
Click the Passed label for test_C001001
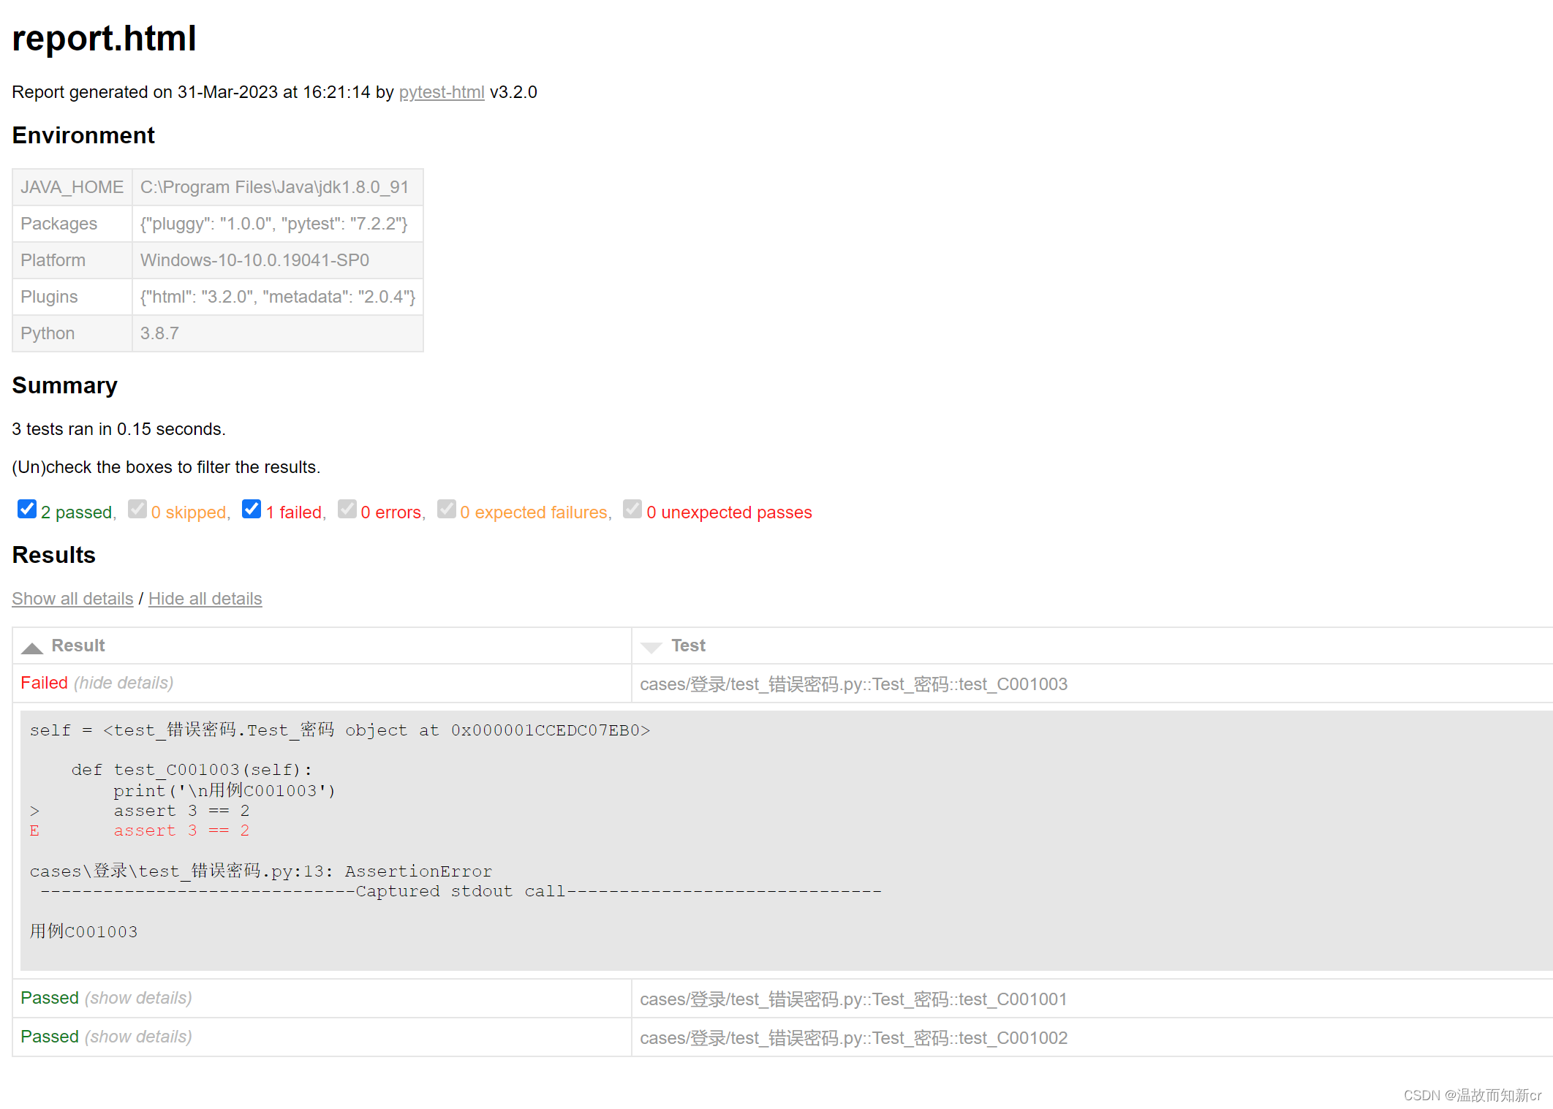50,998
